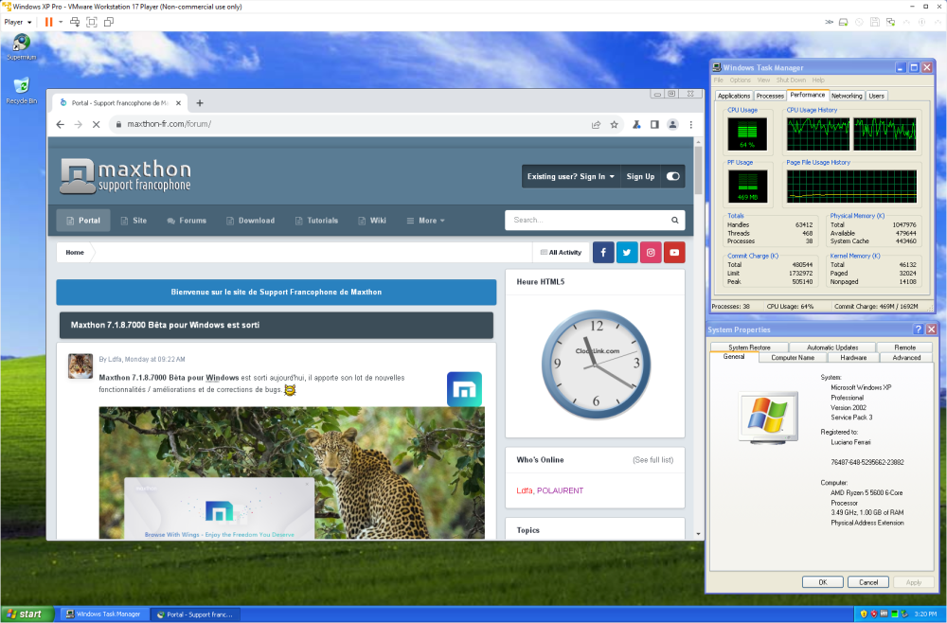
Task: Open the Forums navigation menu item
Action: 187,221
